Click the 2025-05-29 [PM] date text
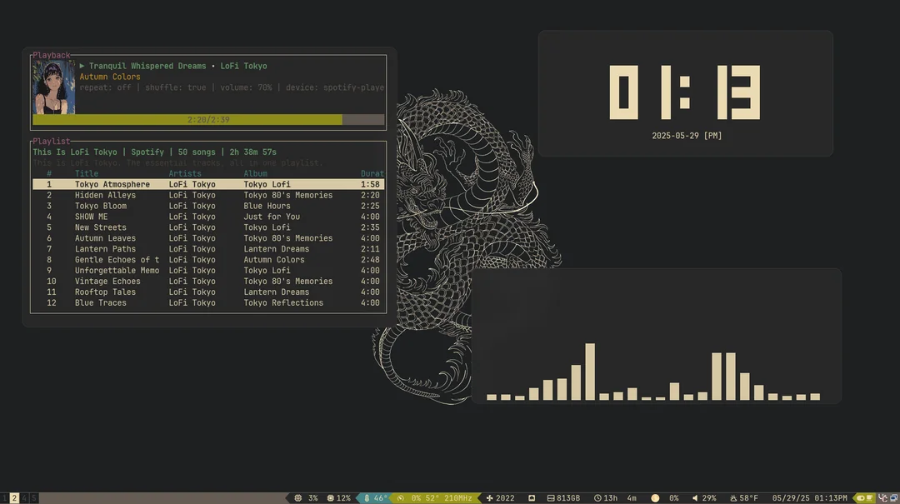The image size is (900, 504). (687, 136)
